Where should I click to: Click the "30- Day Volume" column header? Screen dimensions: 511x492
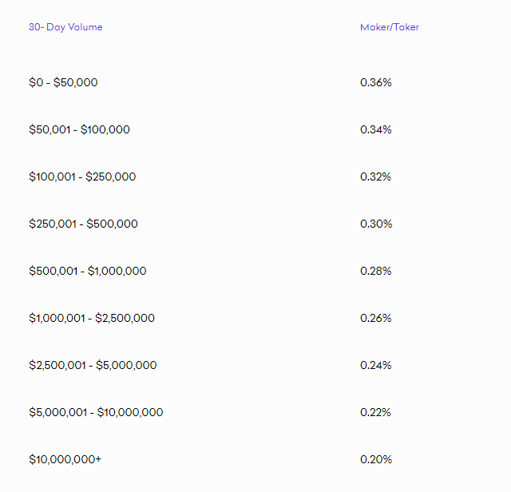pyautogui.click(x=65, y=27)
